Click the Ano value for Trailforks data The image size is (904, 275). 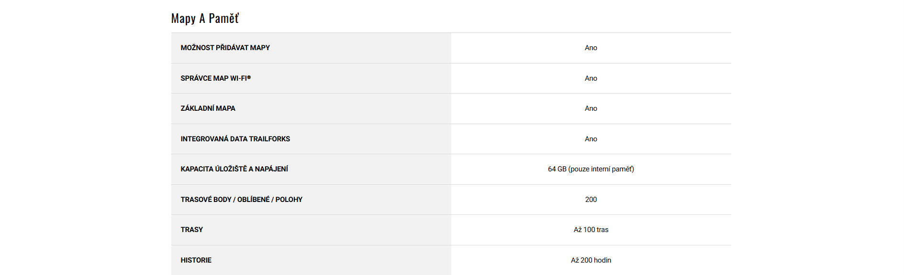pyautogui.click(x=591, y=139)
